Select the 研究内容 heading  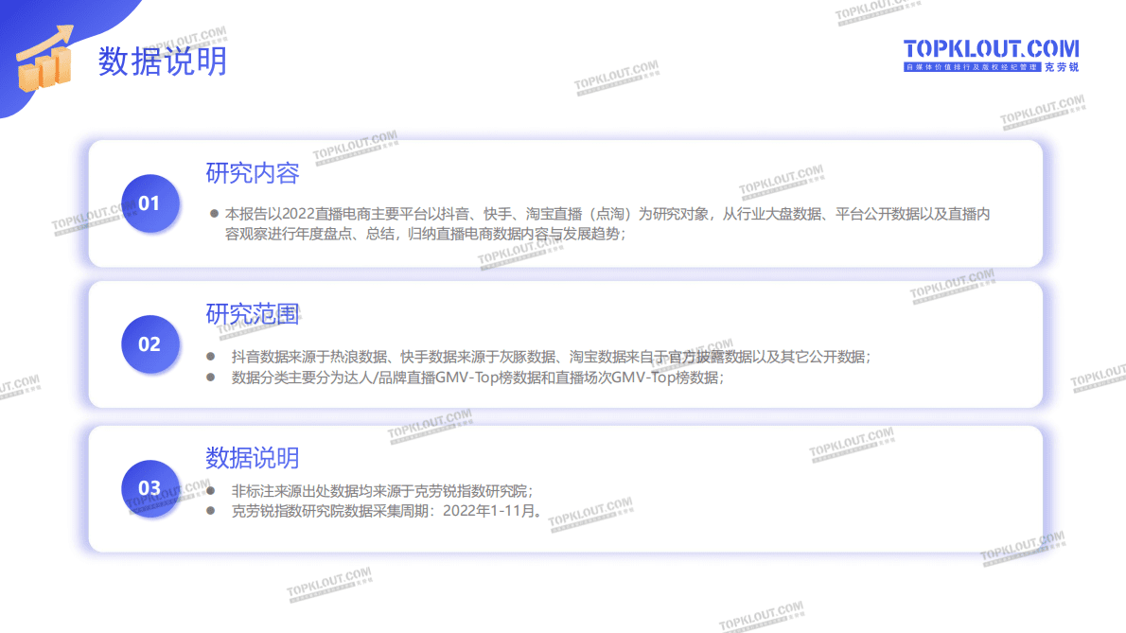pos(253,173)
